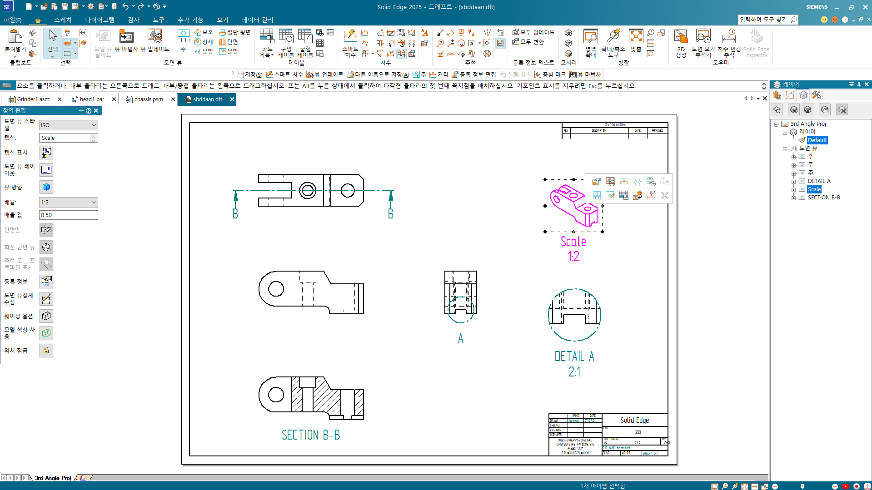Click 저장(S) Save in quick bar

[249, 74]
